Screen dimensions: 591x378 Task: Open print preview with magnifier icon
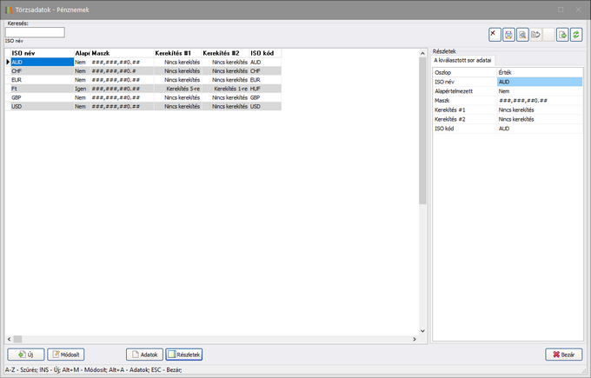pos(522,34)
